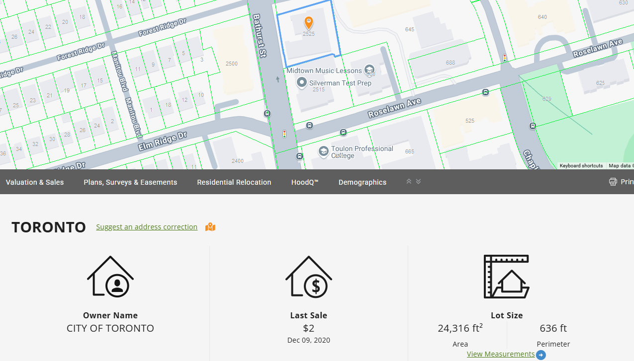Switch to the Residential Relocation tab

(x=234, y=182)
